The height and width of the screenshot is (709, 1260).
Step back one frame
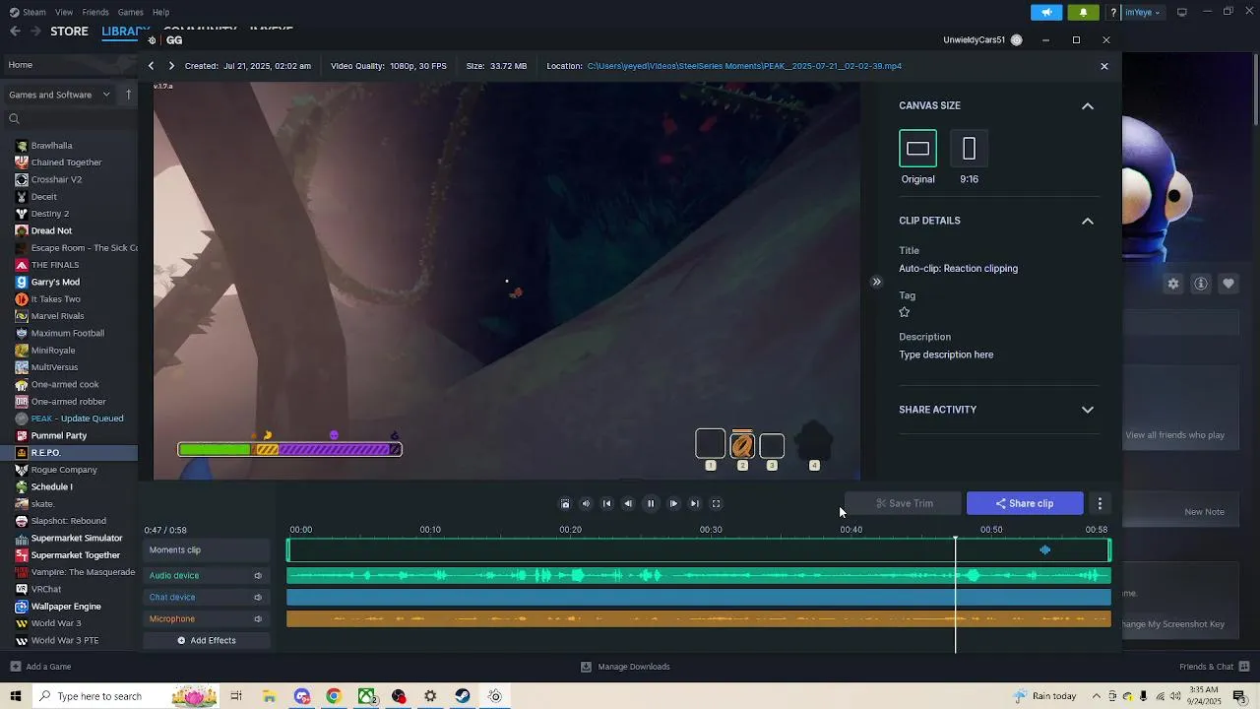(628, 503)
